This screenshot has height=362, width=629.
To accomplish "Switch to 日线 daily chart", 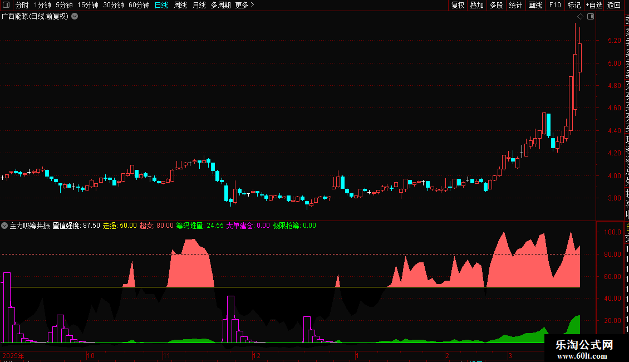I will coord(161,5).
